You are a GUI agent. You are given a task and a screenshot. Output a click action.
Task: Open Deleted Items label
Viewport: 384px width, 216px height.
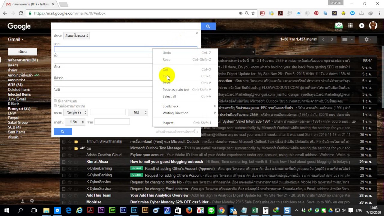tap(19, 90)
